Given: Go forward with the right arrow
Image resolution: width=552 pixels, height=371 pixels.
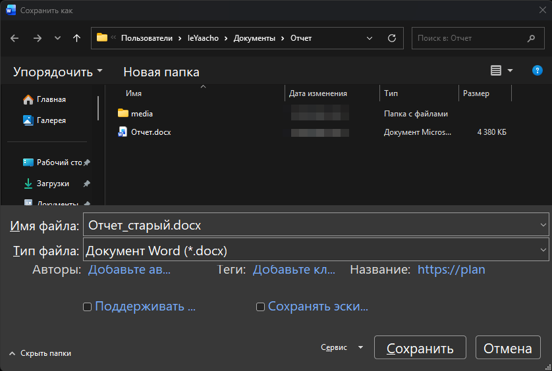Looking at the screenshot, I should point(38,38).
